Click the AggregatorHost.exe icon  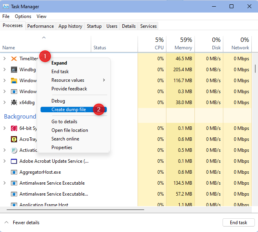[14, 172]
